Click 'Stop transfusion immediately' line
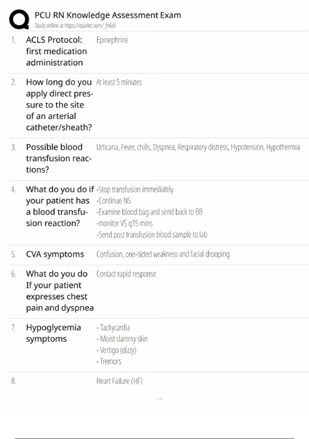The width and height of the screenshot is (309, 439). coord(135,190)
